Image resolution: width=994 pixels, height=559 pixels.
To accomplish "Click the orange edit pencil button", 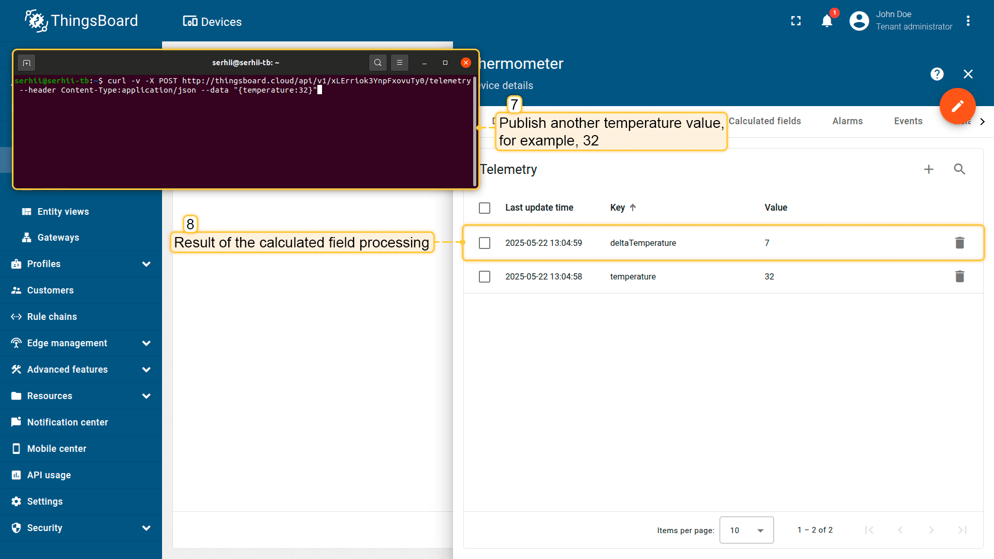I will (x=957, y=106).
